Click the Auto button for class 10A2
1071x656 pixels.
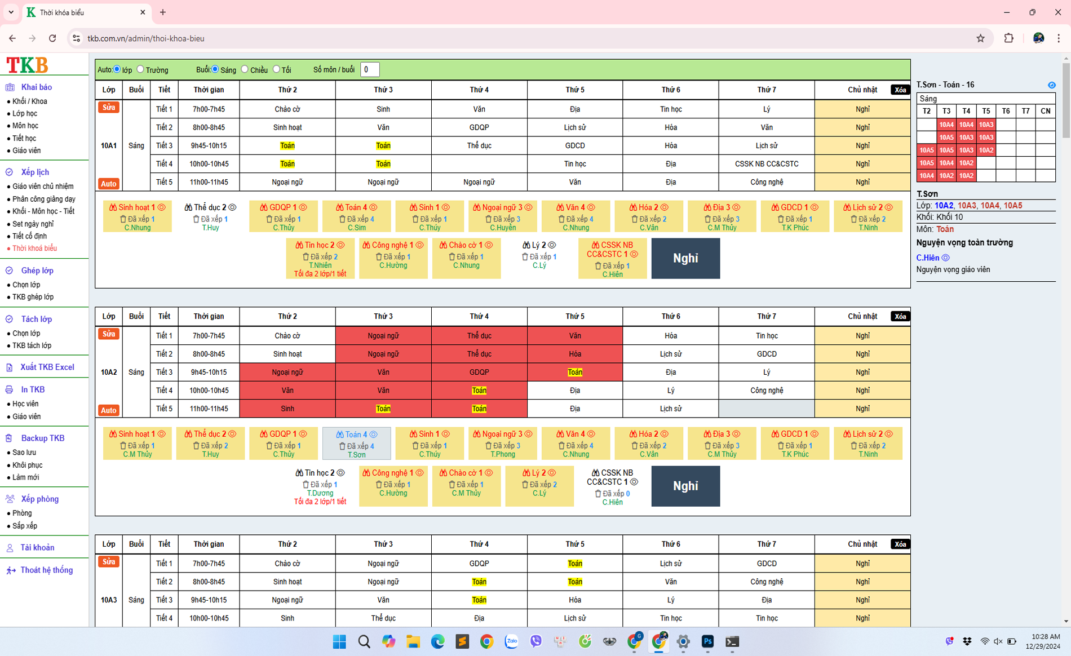(x=108, y=410)
